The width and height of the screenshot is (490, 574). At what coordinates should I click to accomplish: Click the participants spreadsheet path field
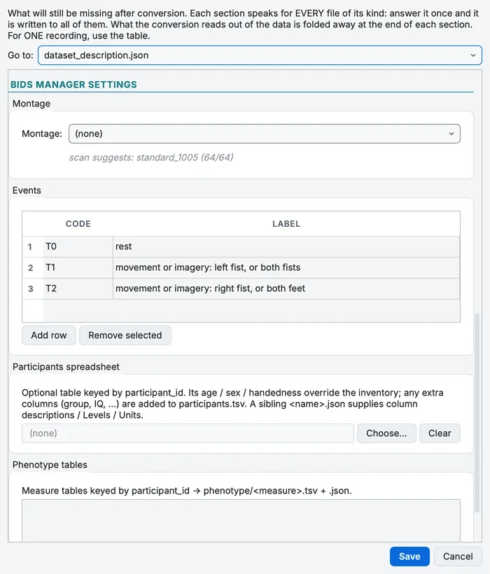pyautogui.click(x=188, y=433)
